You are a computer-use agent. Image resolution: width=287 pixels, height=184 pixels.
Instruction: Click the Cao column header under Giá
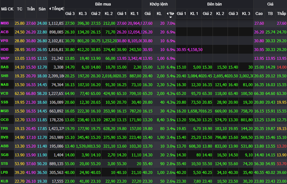[259, 14]
